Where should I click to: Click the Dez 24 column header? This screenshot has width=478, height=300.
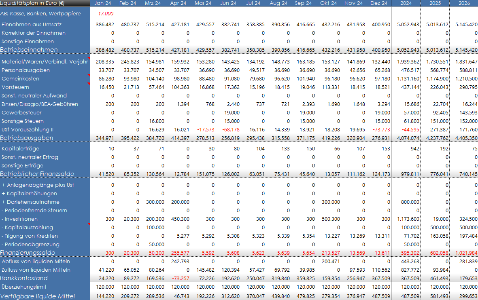pos(378,3)
